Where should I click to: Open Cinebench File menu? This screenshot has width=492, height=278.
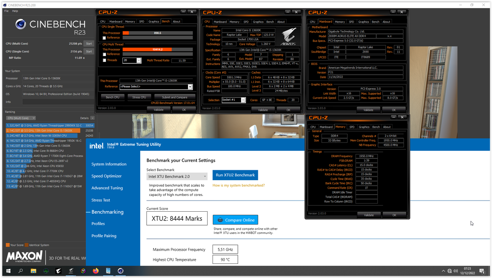pyautogui.click(x=7, y=11)
